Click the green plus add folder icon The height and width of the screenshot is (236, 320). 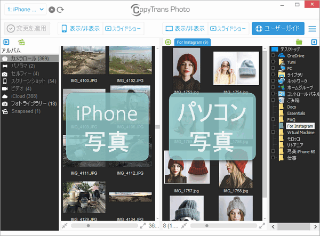(x=168, y=42)
